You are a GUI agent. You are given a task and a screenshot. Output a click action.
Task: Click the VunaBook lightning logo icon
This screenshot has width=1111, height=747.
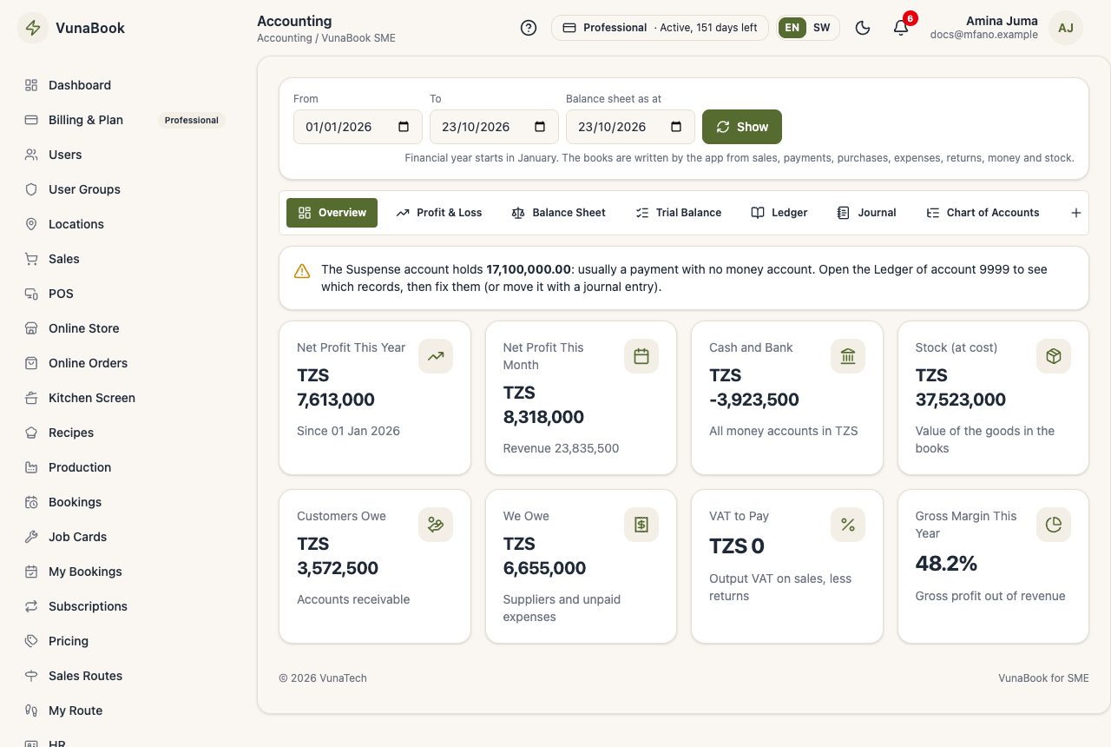click(33, 28)
